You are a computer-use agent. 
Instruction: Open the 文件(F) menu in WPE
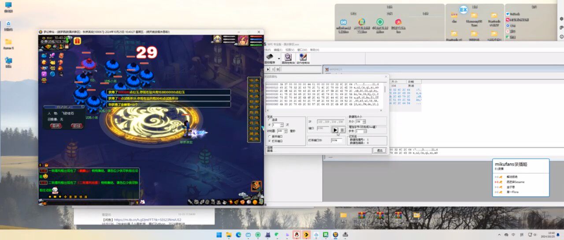coord(267,50)
